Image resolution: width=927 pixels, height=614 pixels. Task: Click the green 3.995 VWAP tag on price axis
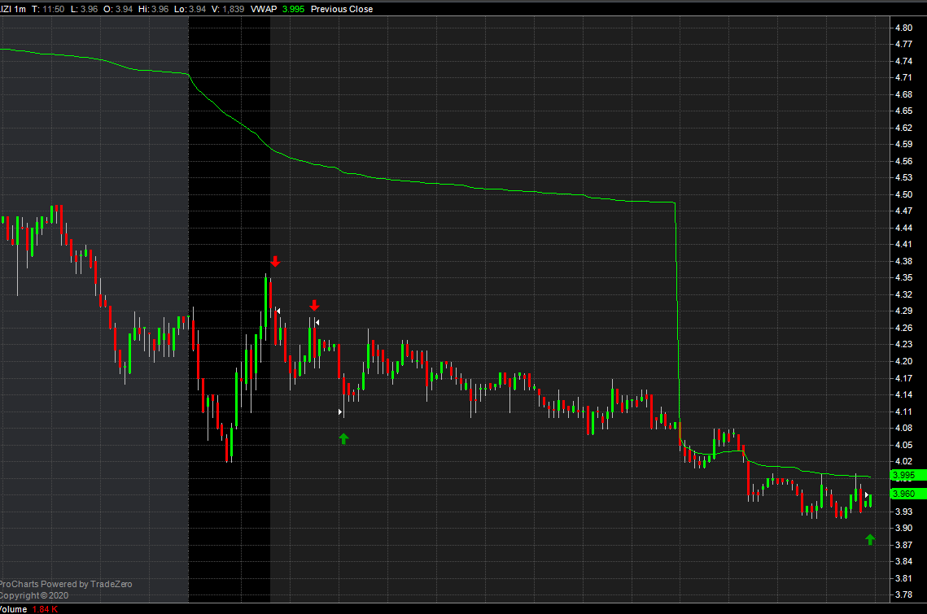908,475
